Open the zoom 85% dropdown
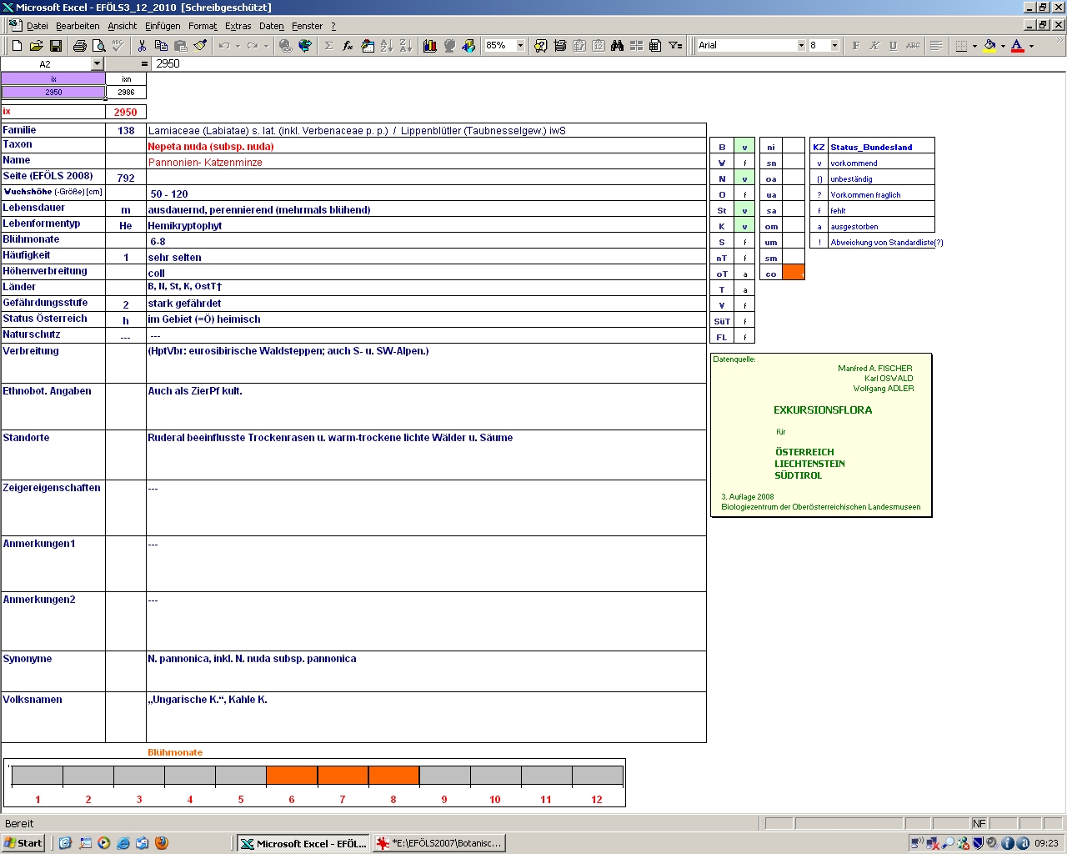This screenshot has width=1067, height=854. coord(520,46)
